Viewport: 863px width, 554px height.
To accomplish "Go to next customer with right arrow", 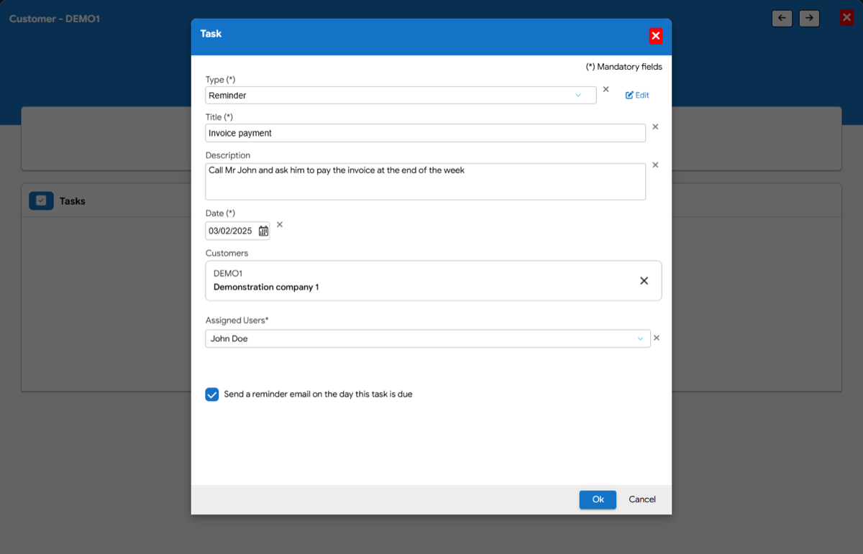I will [x=809, y=18].
